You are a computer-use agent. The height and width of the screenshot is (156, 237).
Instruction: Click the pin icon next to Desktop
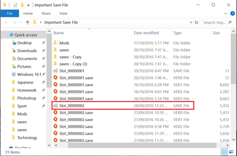[x=43, y=43]
